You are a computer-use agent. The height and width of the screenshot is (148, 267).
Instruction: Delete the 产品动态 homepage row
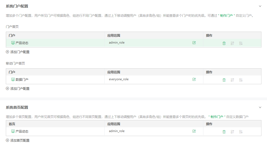click(224, 132)
